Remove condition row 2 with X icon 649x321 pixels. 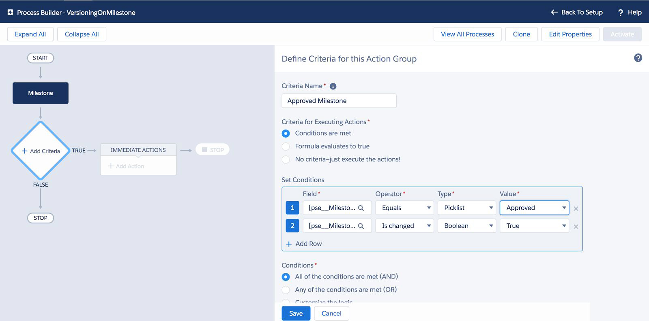coord(576,226)
